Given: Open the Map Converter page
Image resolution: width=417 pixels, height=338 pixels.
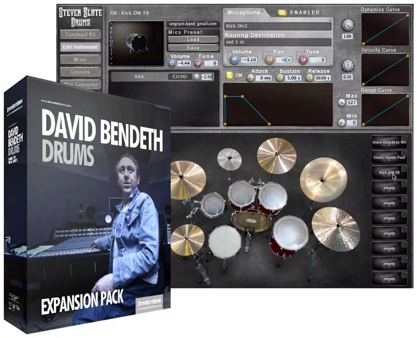Looking at the screenshot, I should [80, 84].
